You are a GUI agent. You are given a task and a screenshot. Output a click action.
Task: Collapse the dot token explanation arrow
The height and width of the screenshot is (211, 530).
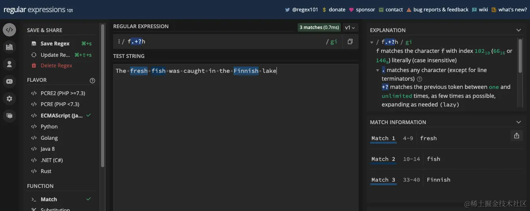378,70
